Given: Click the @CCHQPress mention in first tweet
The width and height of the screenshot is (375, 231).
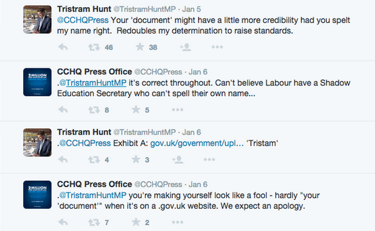Looking at the screenshot, I should 83,20.
